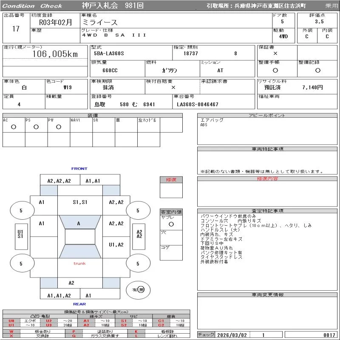Click the circle under PW equipment

(x=59, y=127)
